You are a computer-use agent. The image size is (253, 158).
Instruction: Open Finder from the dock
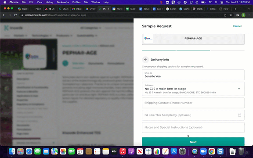pyautogui.click(x=12, y=151)
